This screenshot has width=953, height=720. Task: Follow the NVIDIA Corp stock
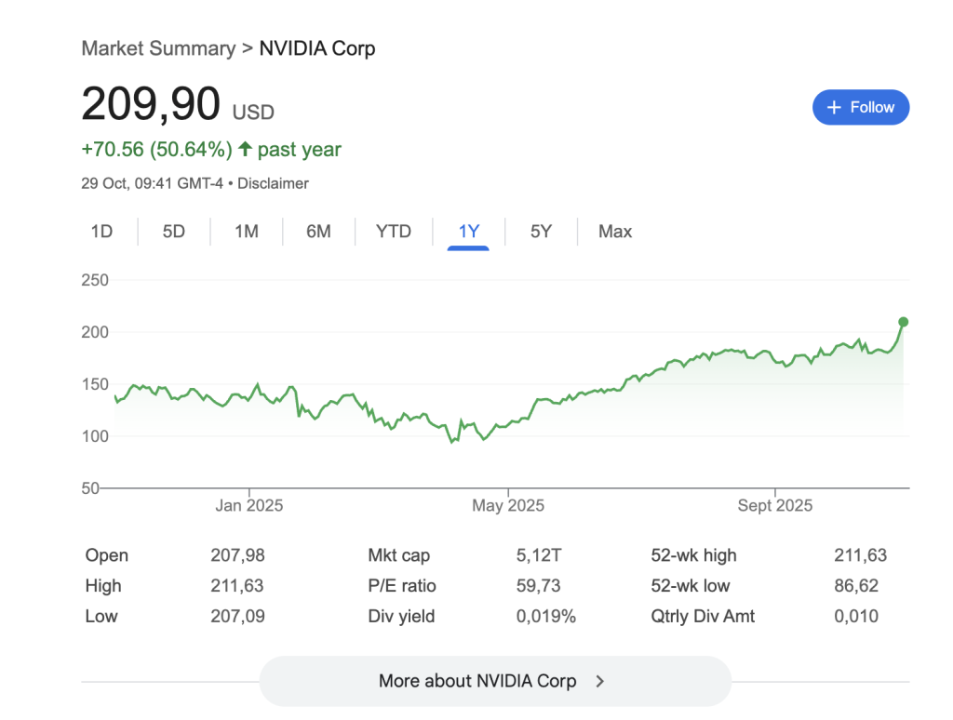[x=861, y=108]
